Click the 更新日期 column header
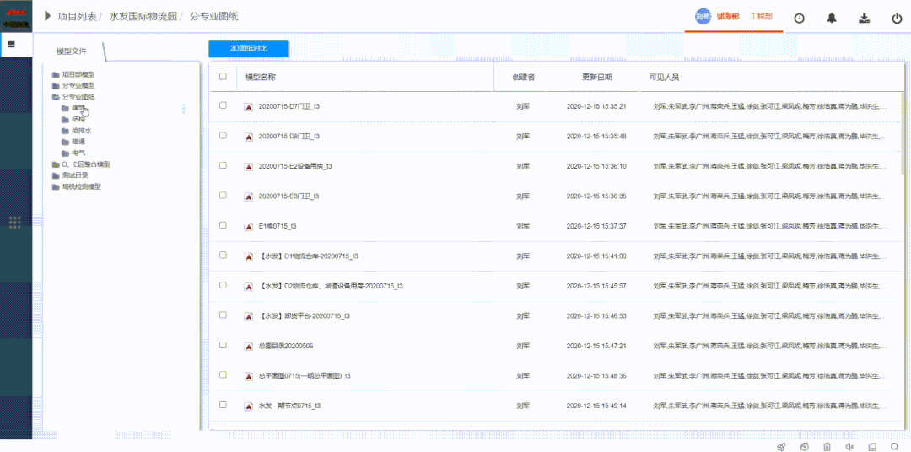This screenshot has width=911, height=452. click(x=596, y=77)
